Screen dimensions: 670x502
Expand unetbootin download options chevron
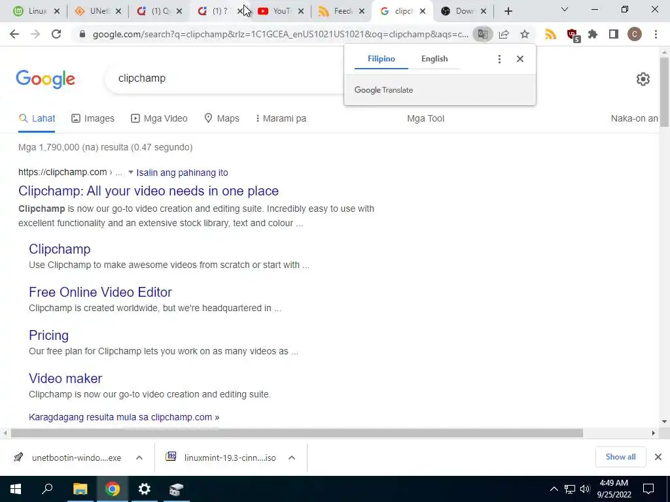[x=139, y=458]
